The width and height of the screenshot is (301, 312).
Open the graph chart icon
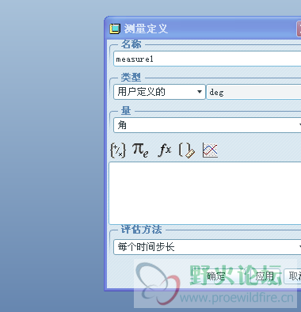pos(210,150)
